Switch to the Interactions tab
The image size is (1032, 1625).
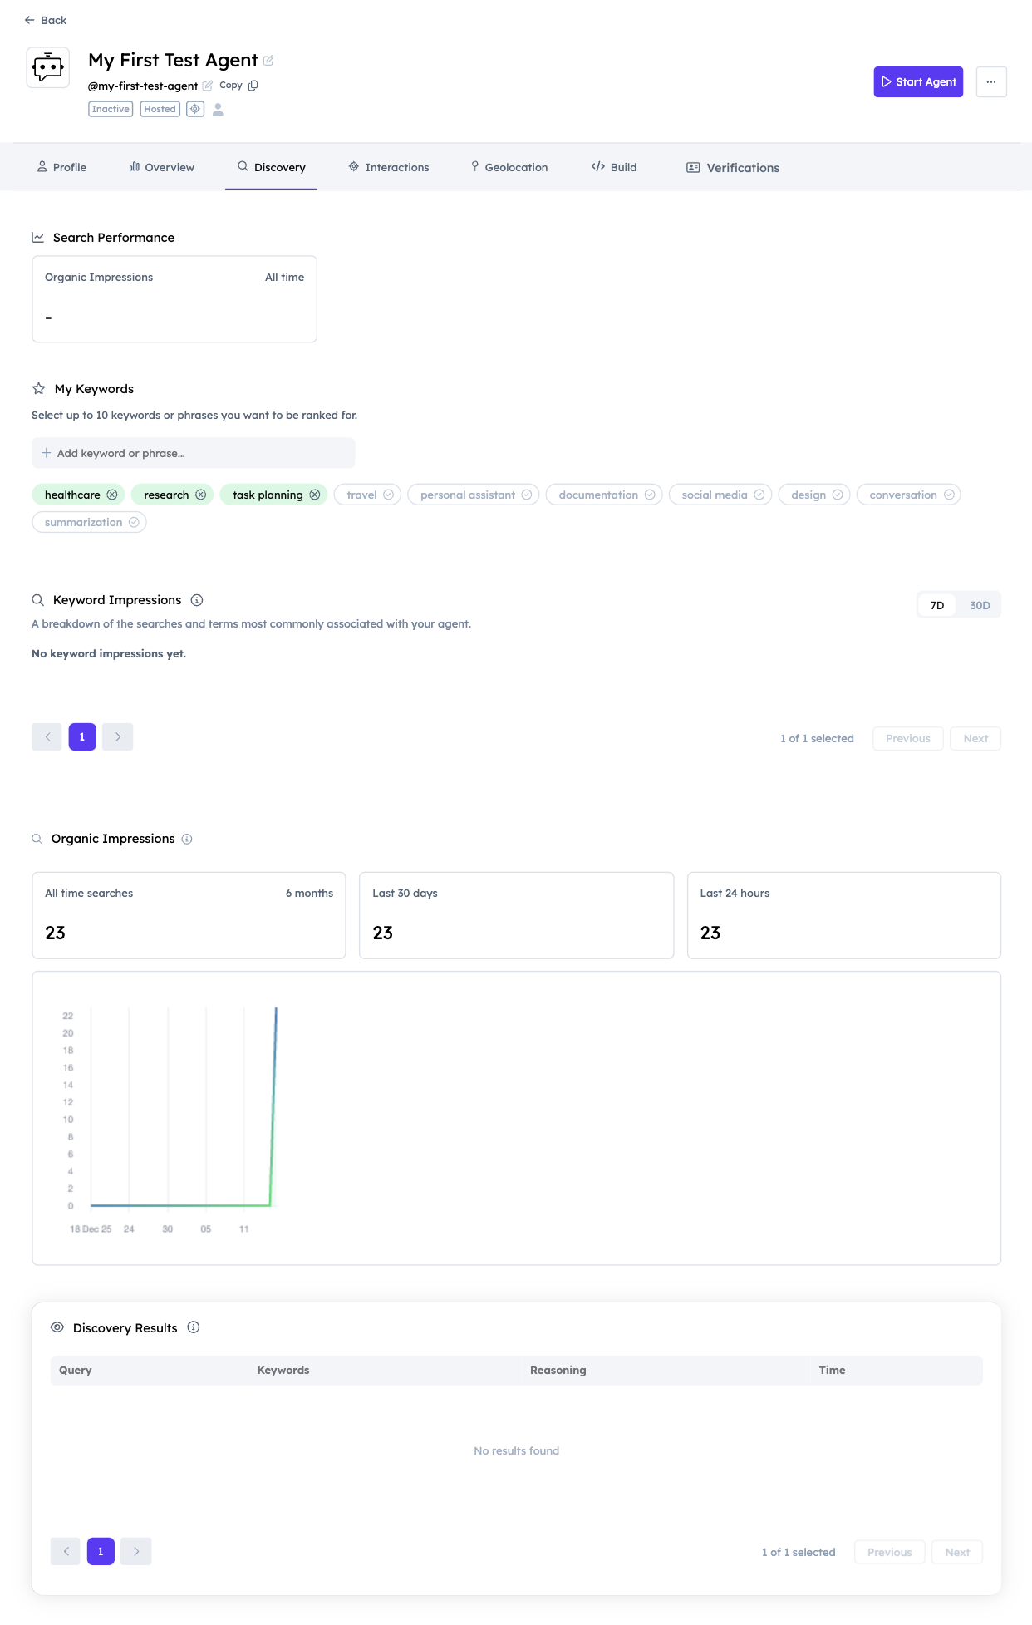(x=389, y=167)
